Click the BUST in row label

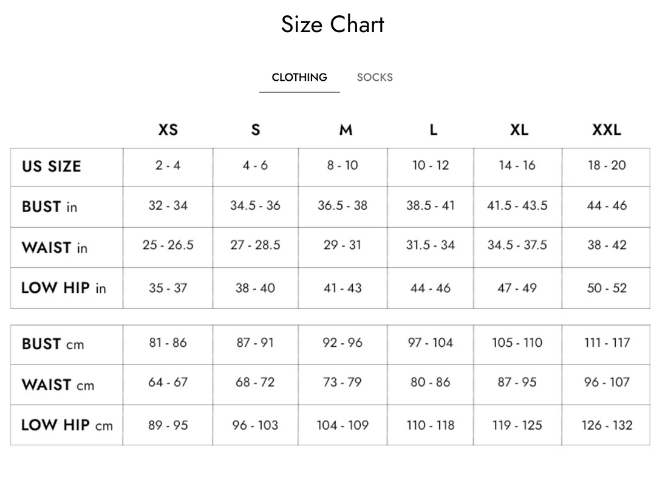50,207
